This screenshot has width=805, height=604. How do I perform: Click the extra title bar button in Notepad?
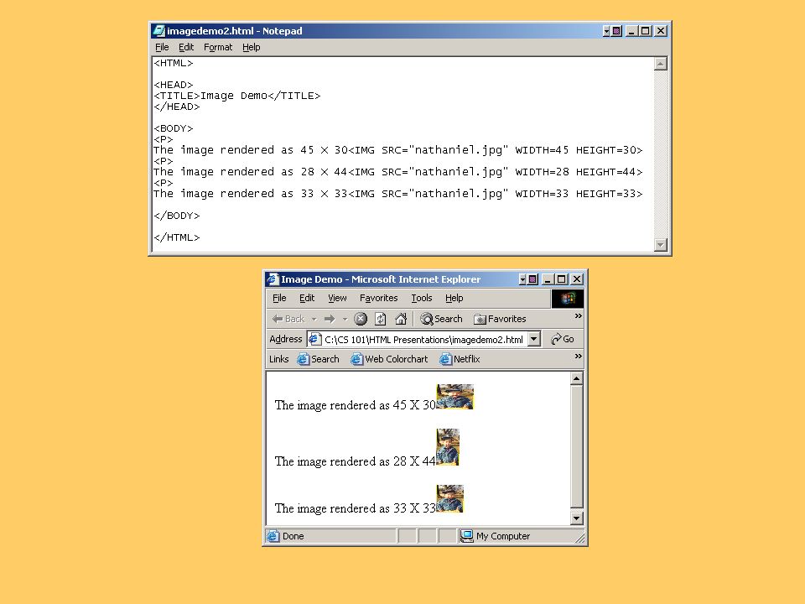pyautogui.click(x=612, y=31)
